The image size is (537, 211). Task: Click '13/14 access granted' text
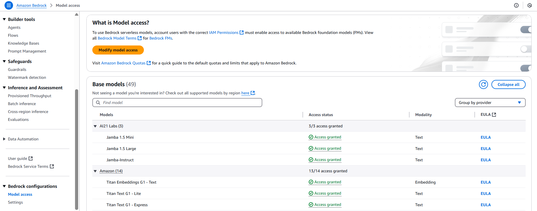(x=328, y=171)
